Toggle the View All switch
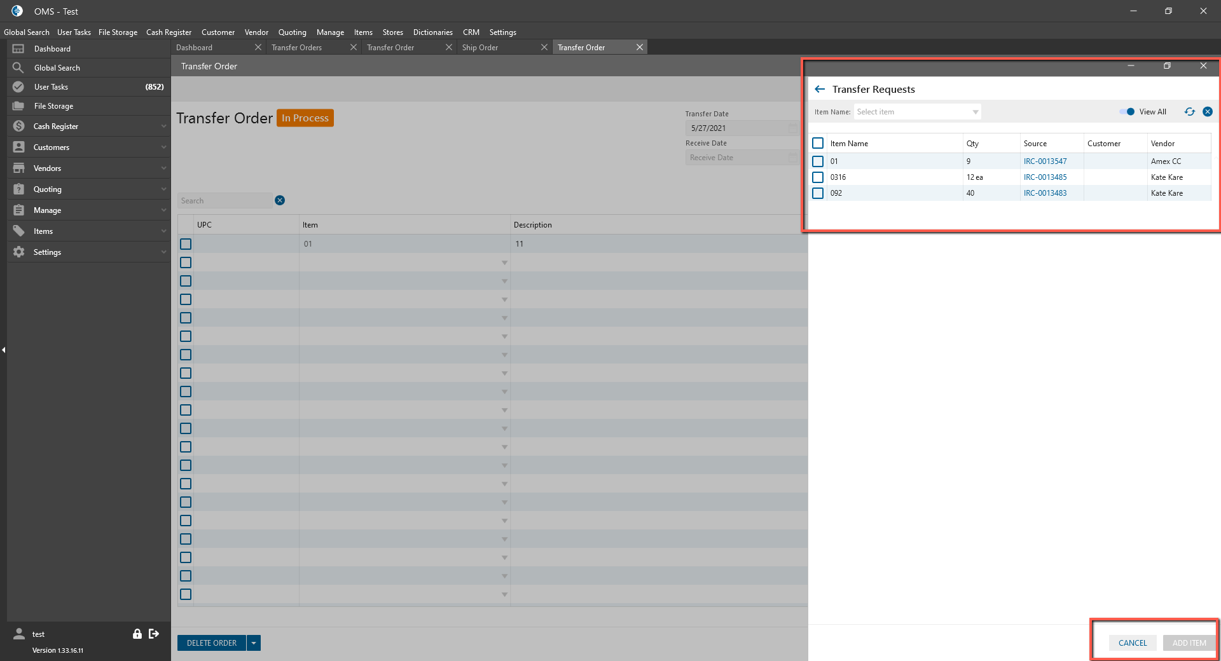Viewport: 1221px width, 661px height. pos(1127,112)
